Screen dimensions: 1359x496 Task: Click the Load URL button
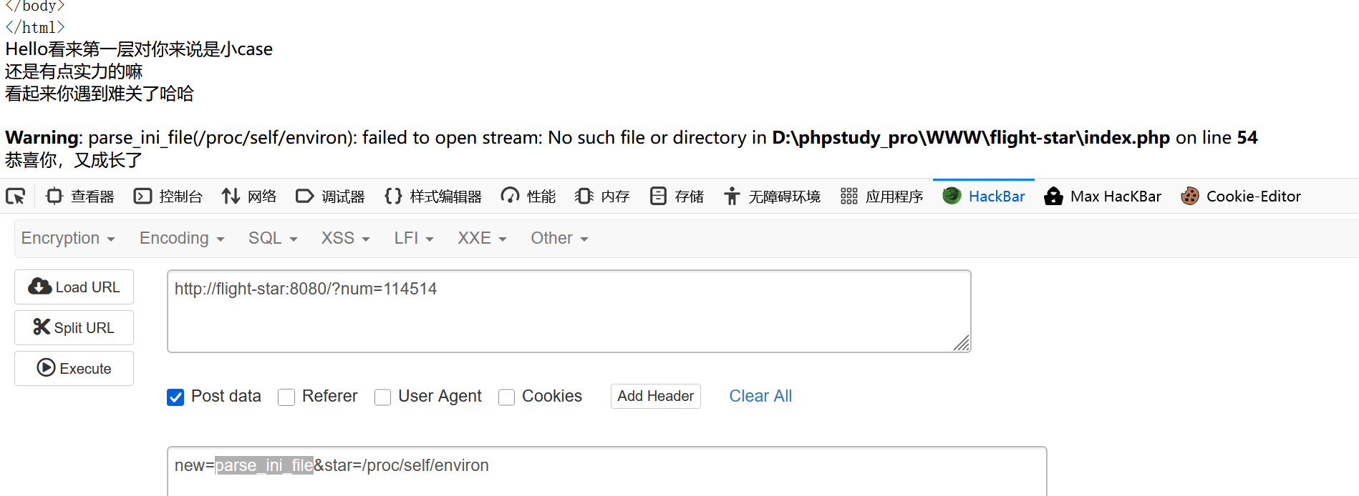(x=74, y=287)
